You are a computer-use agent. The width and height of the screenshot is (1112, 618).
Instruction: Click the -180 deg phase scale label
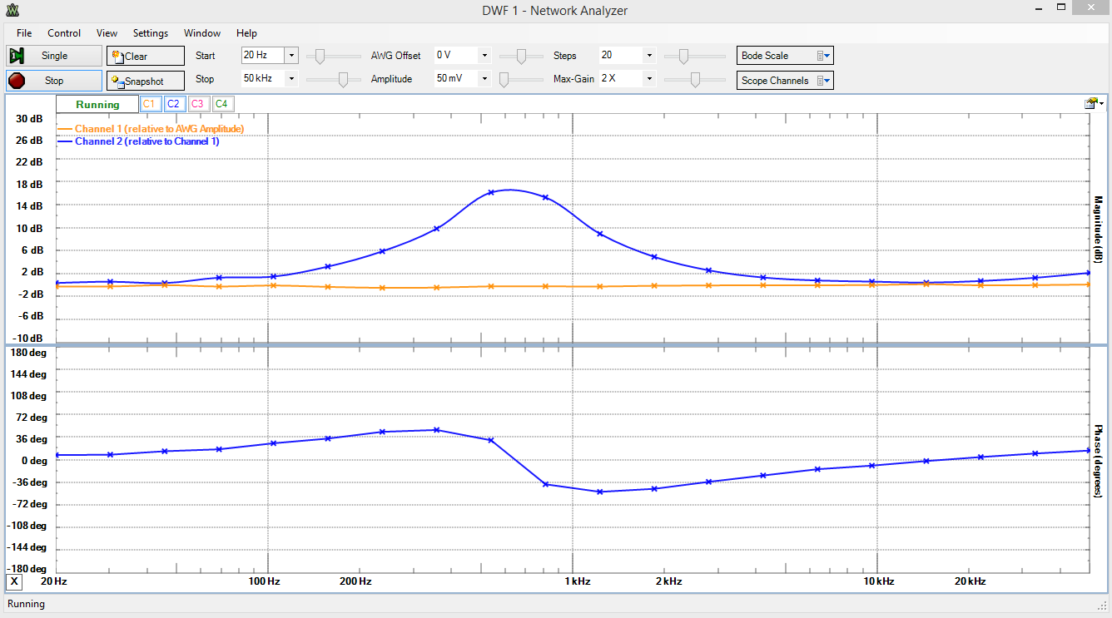(x=27, y=569)
